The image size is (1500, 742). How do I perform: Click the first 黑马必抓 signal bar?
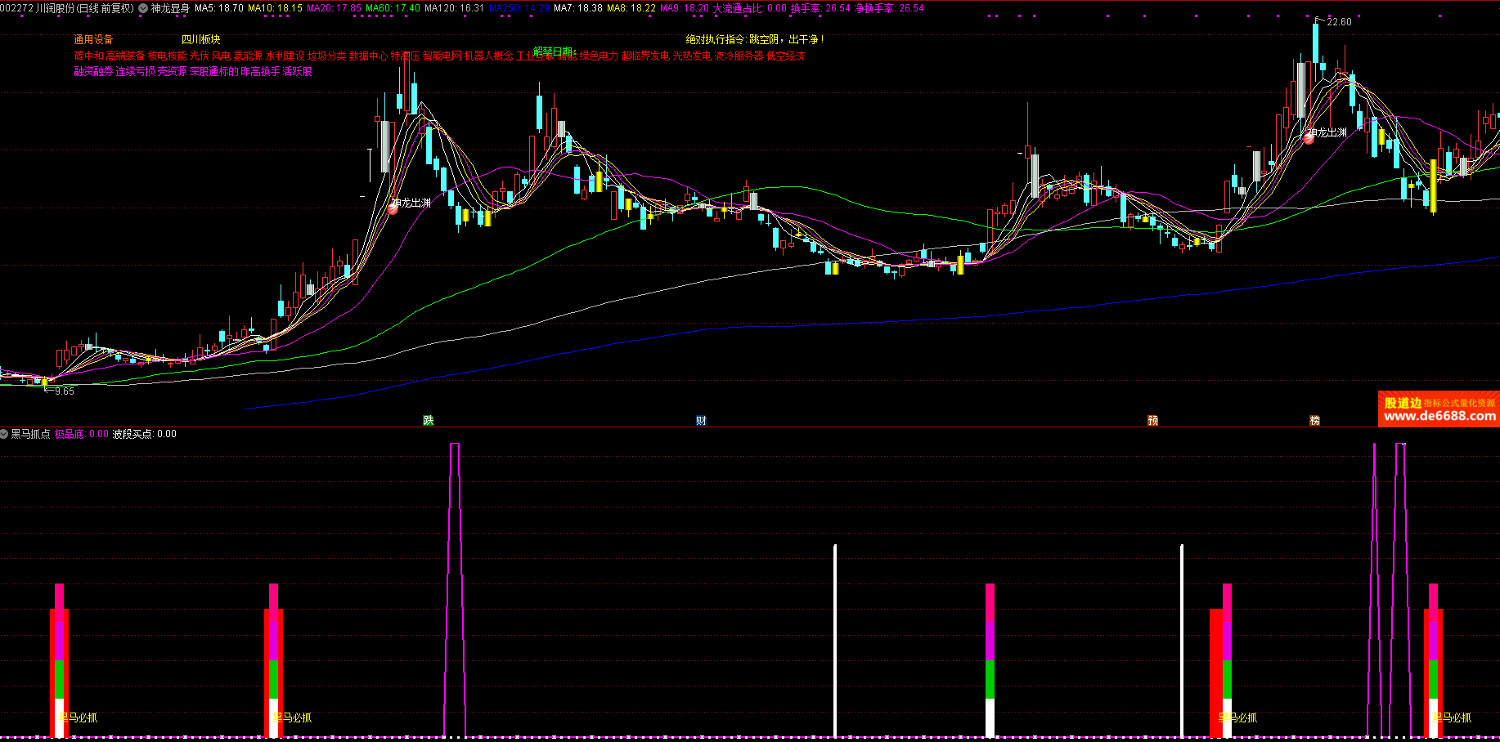[59, 662]
